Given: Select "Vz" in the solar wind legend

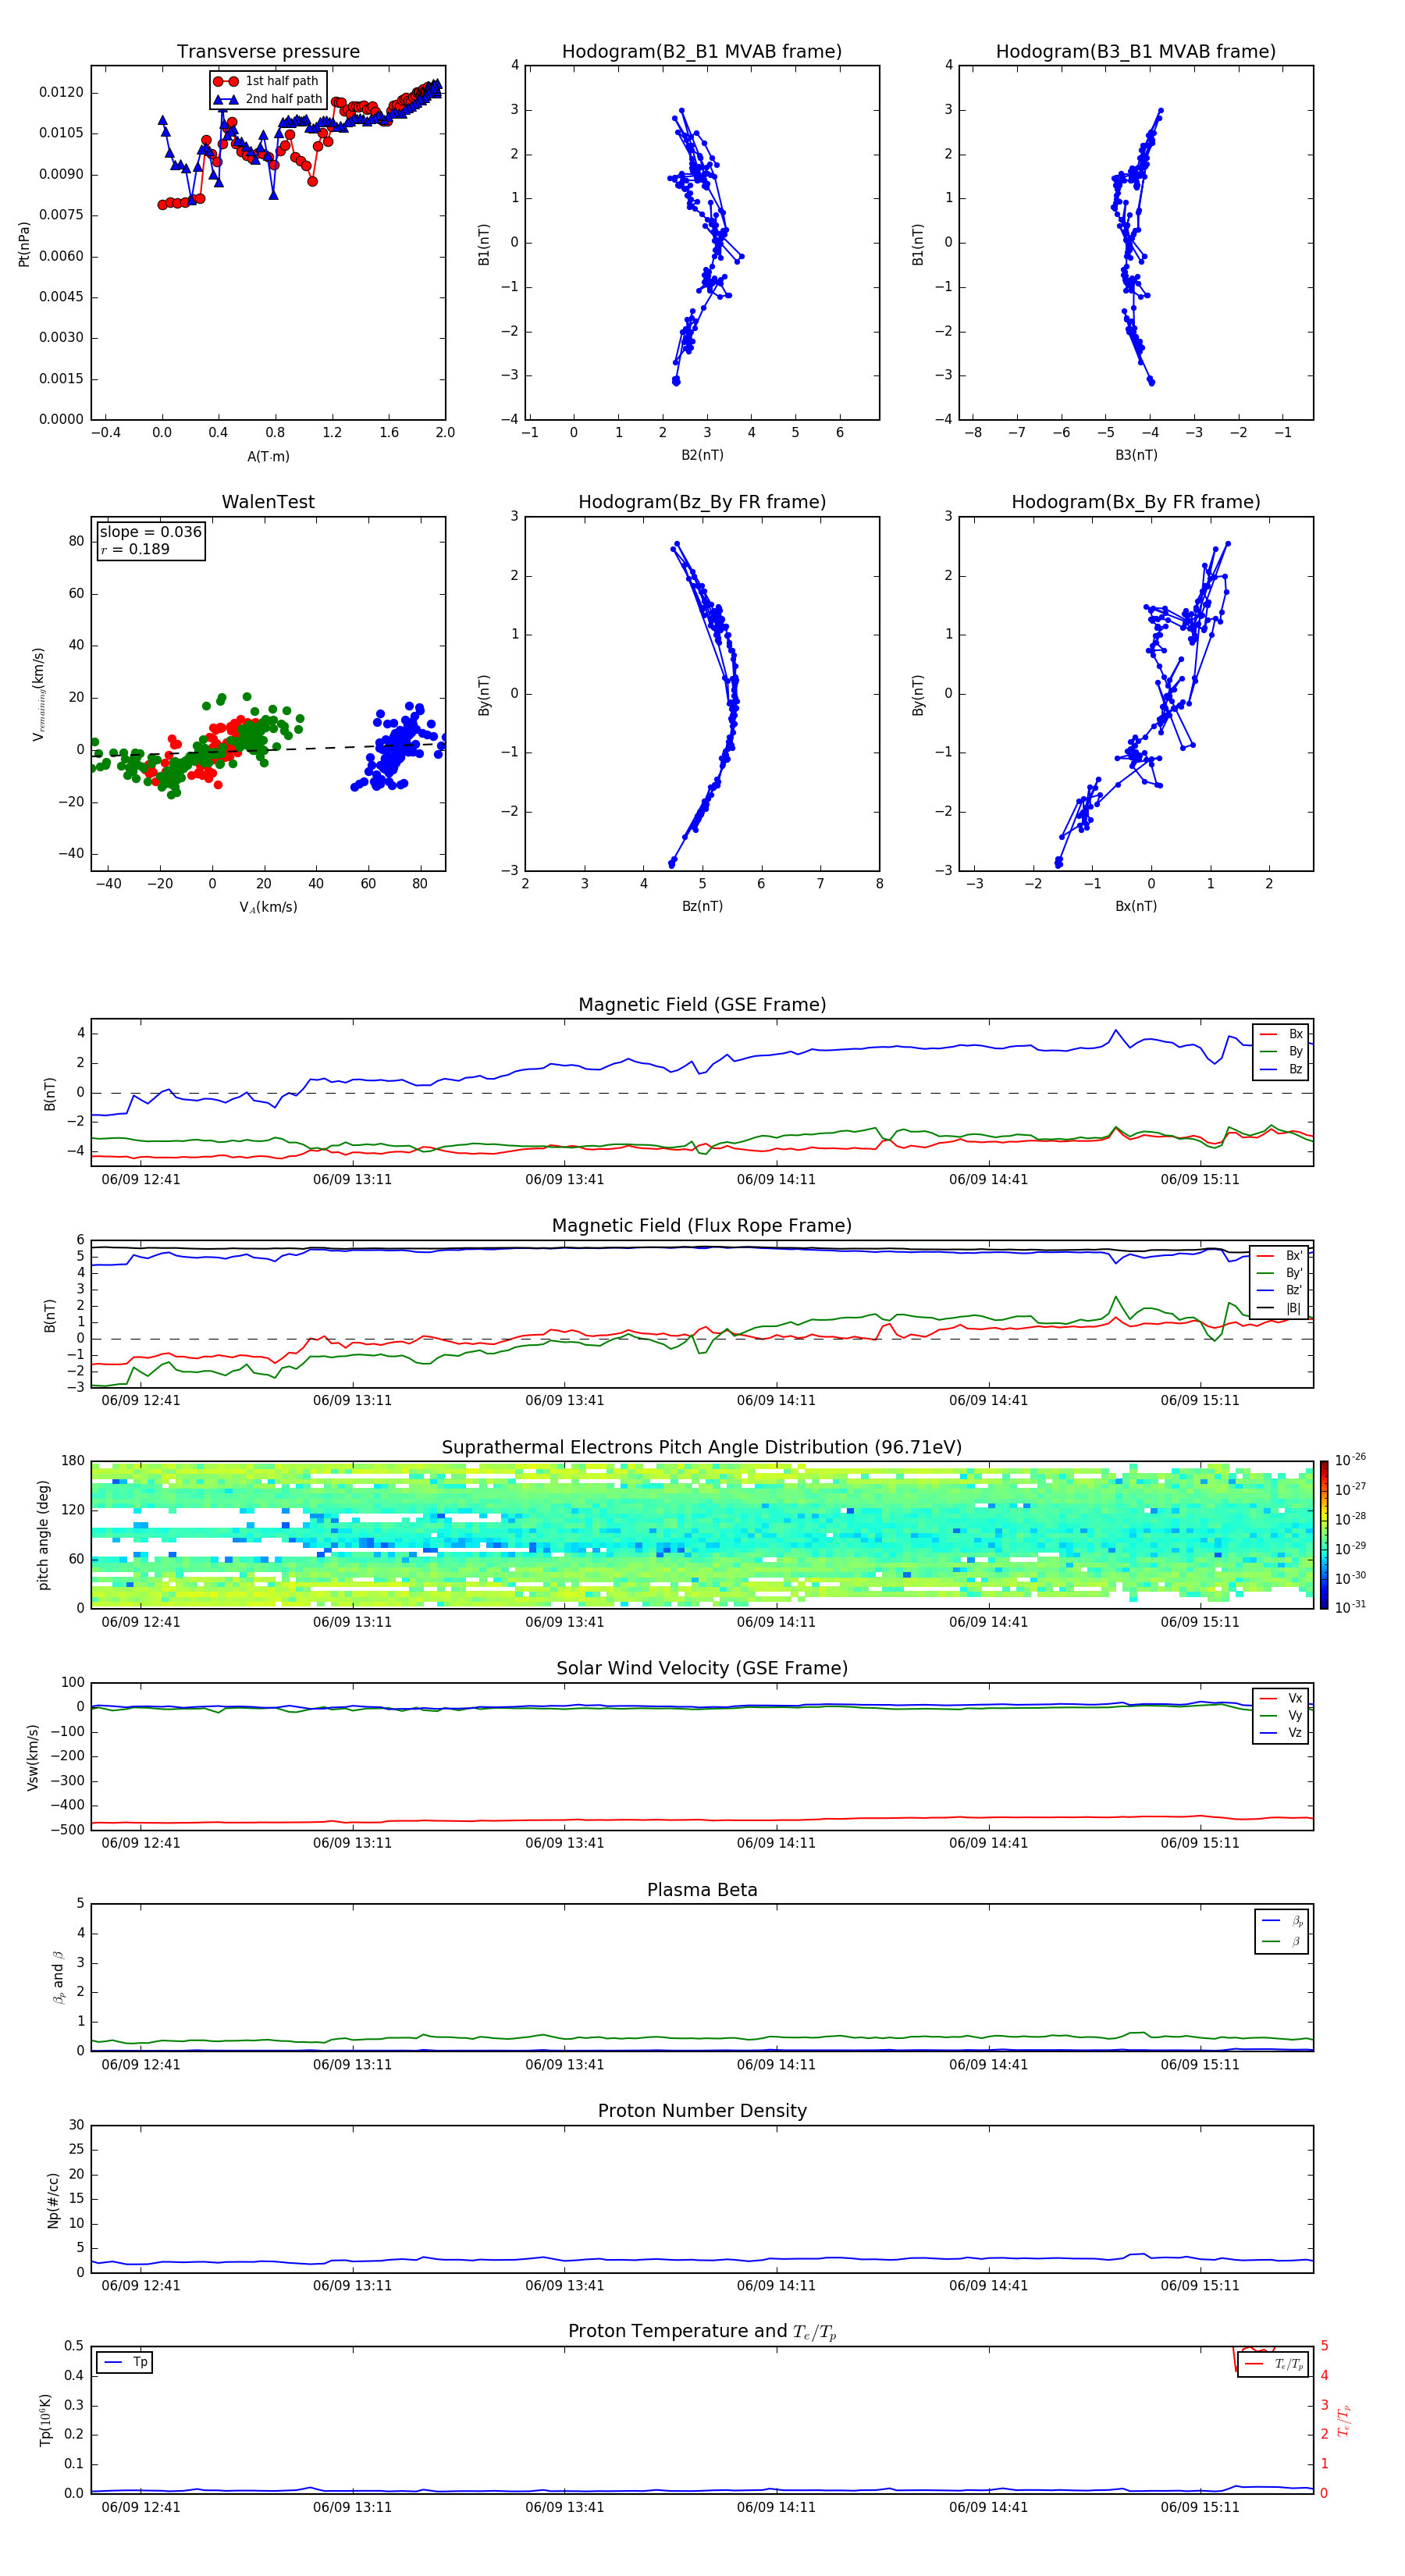Looking at the screenshot, I should coord(1282,1732).
